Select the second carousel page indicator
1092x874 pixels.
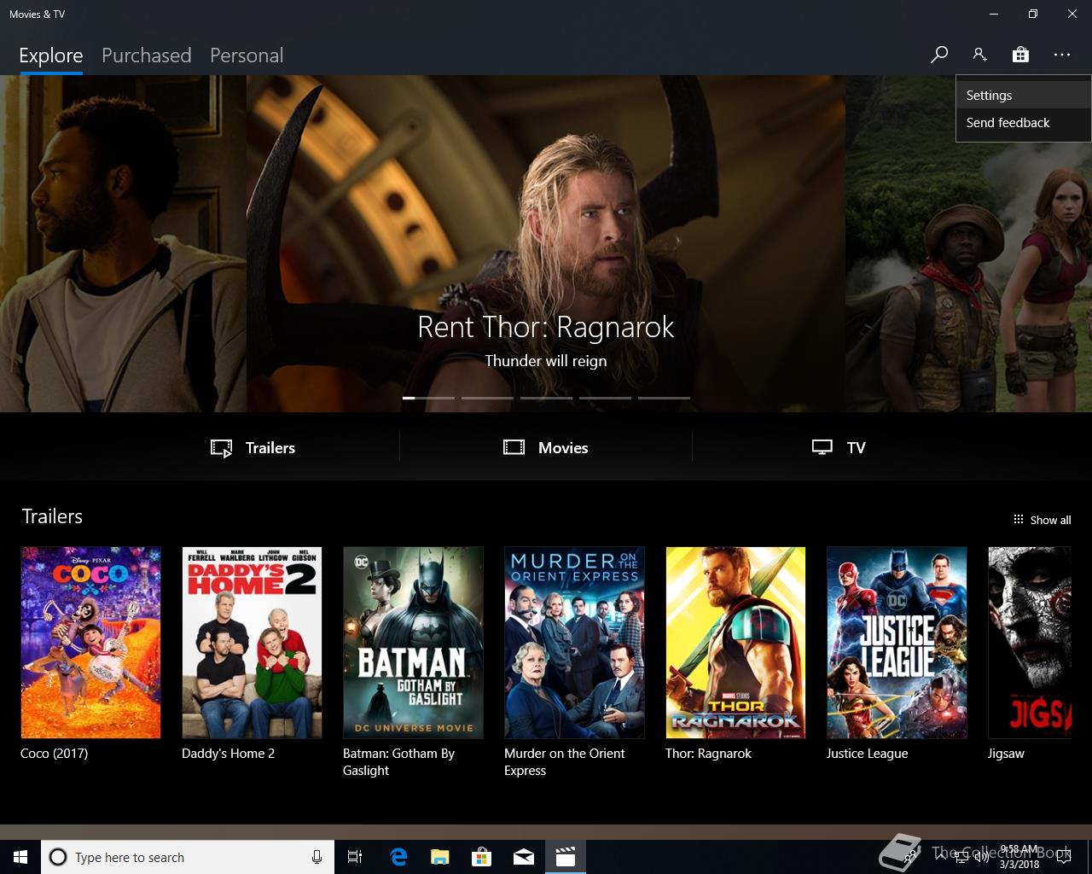[x=487, y=398]
